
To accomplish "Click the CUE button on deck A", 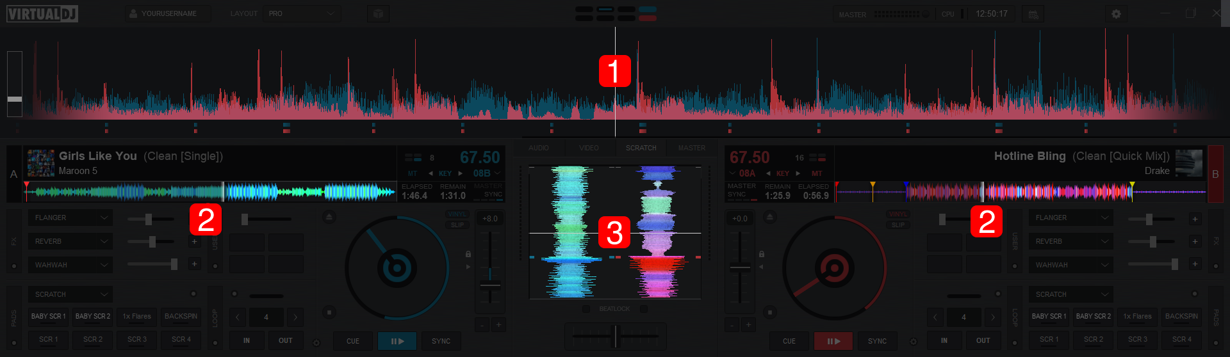I will [353, 341].
